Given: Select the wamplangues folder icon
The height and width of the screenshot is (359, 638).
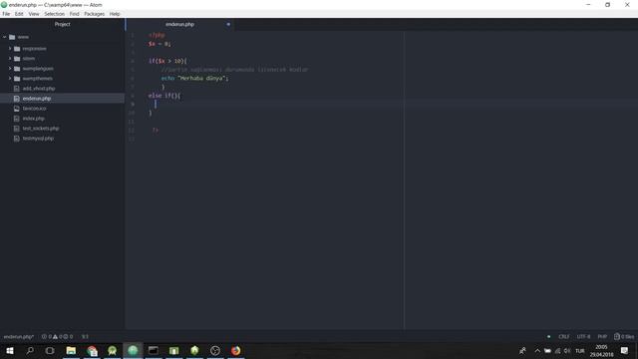Looking at the screenshot, I should (x=17, y=69).
